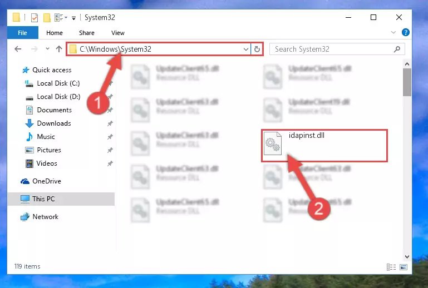Switch to the Home ribbon tab

pyautogui.click(x=55, y=33)
